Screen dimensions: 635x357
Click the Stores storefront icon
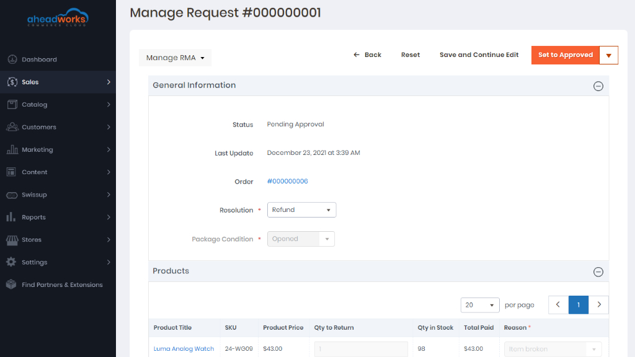coord(12,240)
